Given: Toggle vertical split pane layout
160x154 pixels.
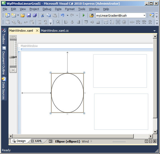Looking at the screenshot, I should coord(146,141).
